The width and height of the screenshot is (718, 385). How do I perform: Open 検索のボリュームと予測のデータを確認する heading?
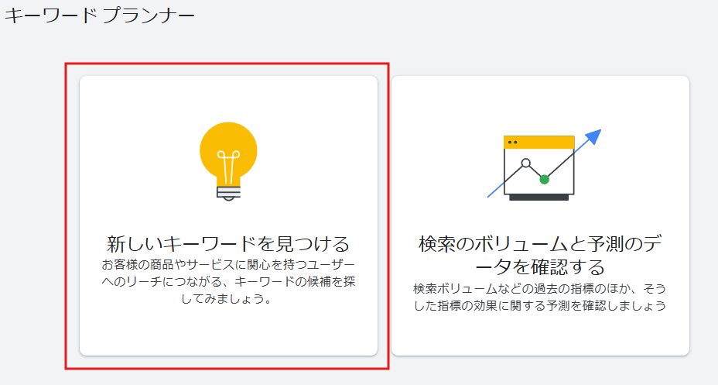pos(540,256)
